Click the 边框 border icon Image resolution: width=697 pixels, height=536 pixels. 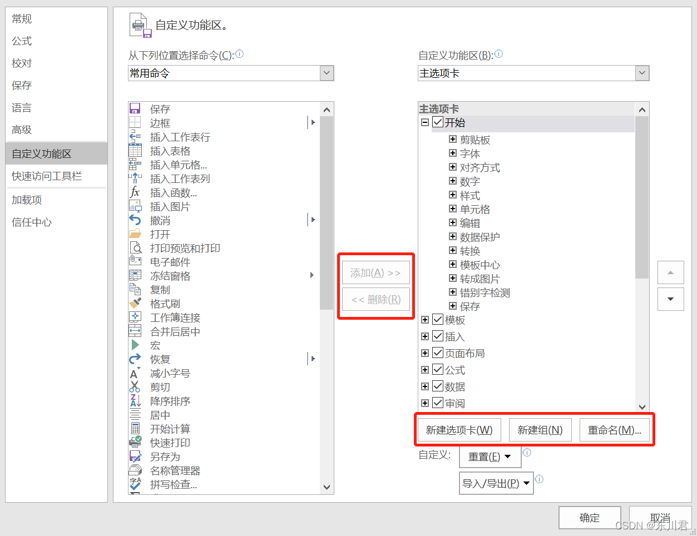pos(135,122)
